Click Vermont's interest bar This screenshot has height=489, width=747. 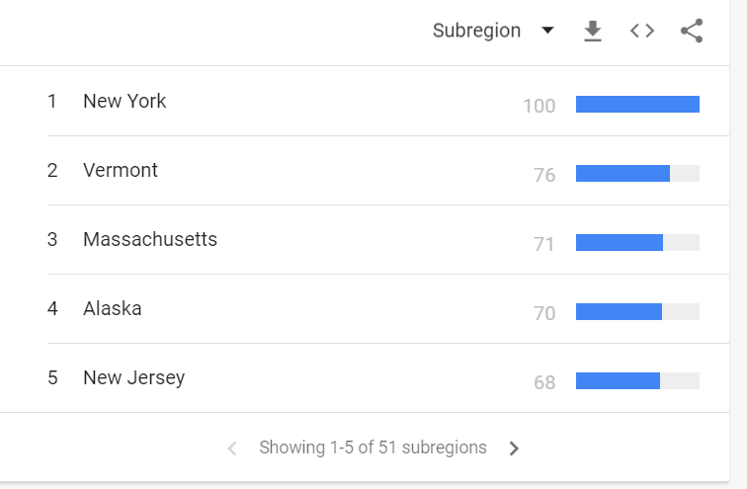(x=637, y=173)
